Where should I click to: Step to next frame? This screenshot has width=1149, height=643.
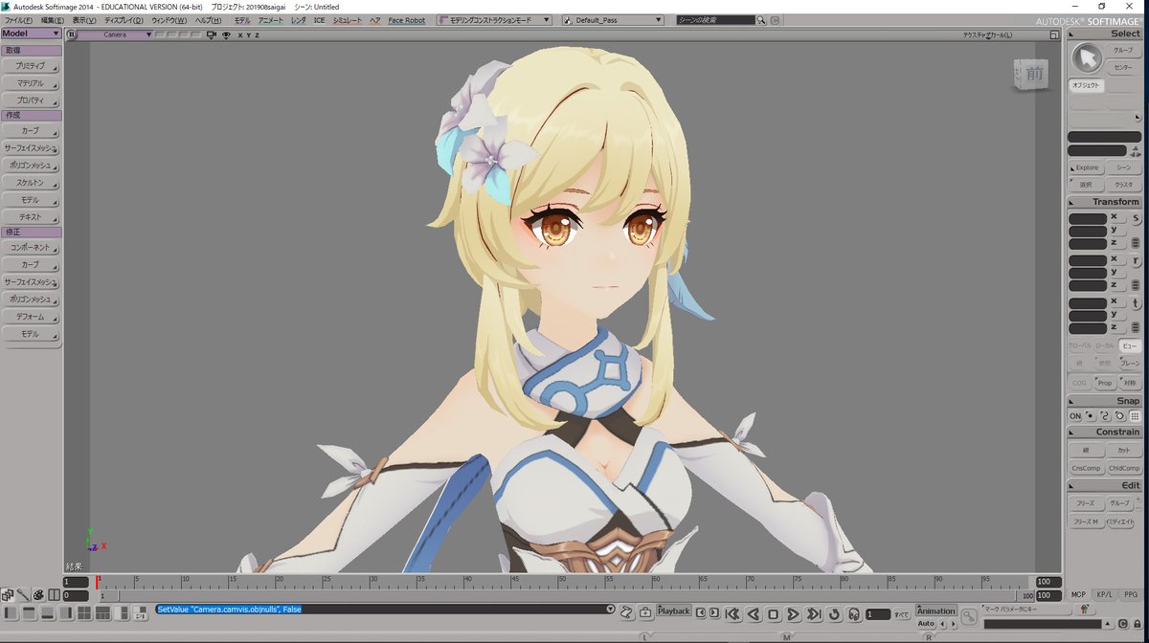714,612
